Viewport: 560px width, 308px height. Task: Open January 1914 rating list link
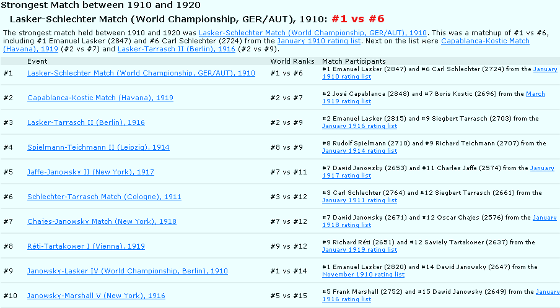click(359, 151)
